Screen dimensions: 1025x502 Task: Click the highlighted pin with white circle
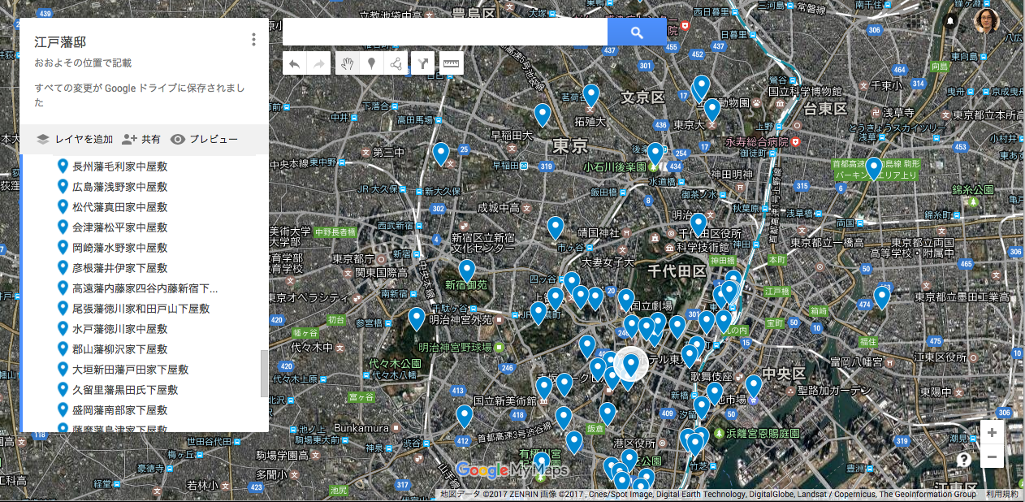(631, 365)
